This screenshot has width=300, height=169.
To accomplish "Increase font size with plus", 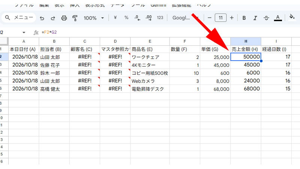I will coord(232,18).
